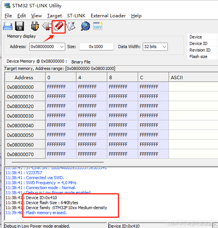218x228 pixels.
Task: Open the Target menu
Action: tap(54, 16)
